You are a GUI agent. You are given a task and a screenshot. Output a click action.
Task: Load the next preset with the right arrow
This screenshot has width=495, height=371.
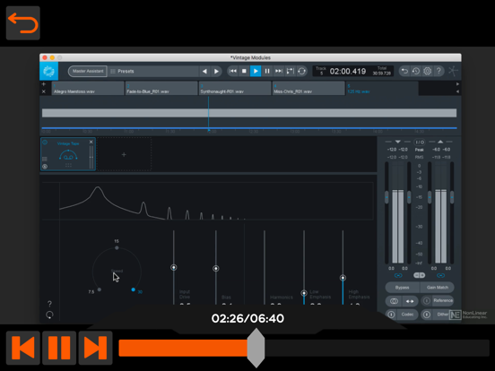[216, 72]
